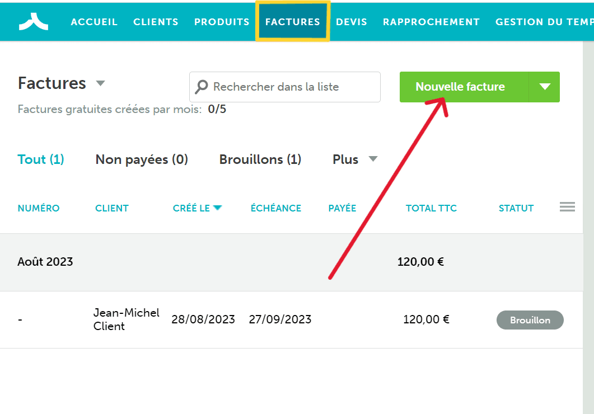594x414 pixels.
Task: Click the page vertical scrollbar
Action: click(x=588, y=227)
